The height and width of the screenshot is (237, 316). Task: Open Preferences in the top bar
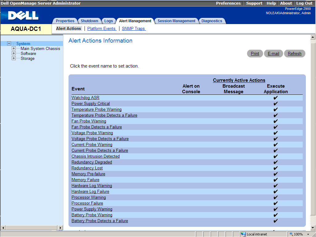coord(228,3)
